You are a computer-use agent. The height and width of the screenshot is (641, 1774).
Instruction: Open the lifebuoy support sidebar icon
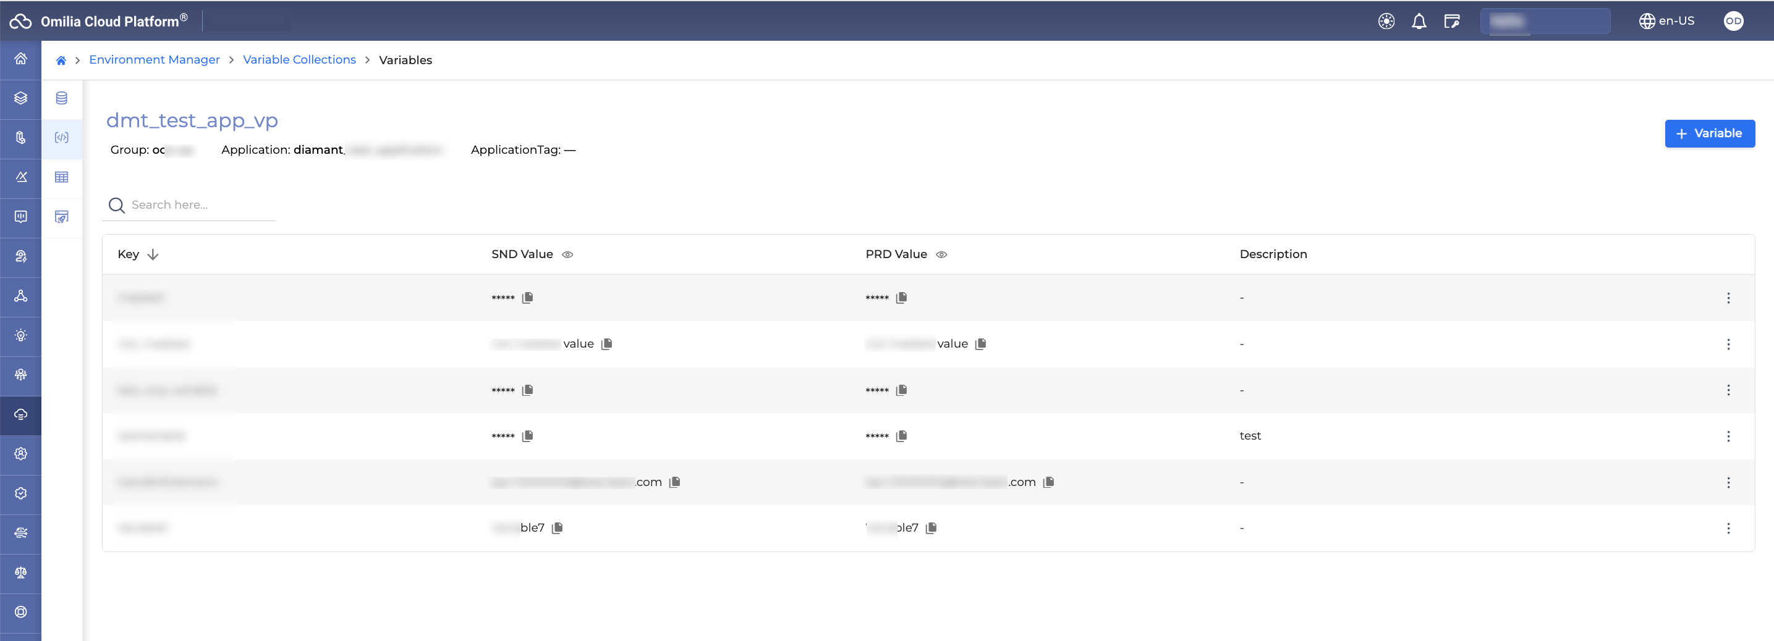pos(20,612)
